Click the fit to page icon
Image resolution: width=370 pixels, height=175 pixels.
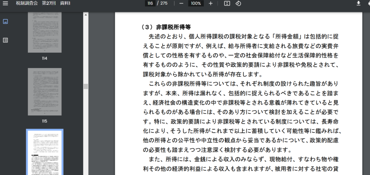(227, 3)
